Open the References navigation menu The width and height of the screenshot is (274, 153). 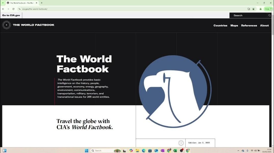point(249,25)
